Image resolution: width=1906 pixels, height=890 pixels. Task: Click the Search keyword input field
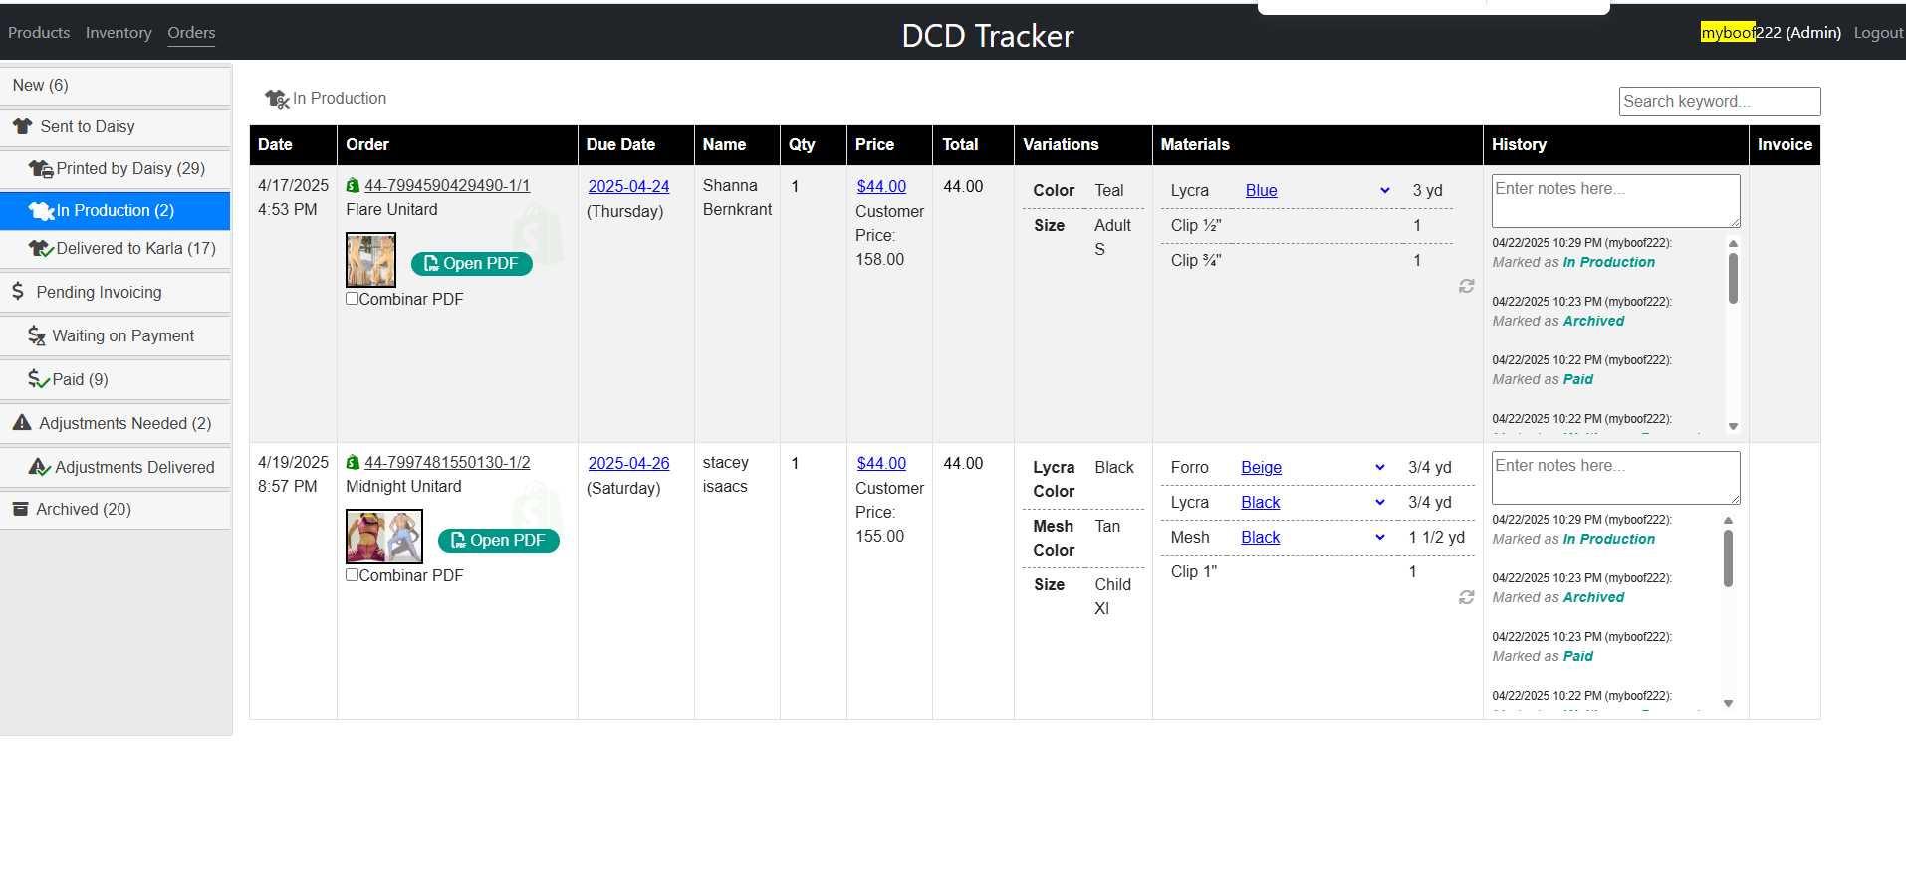[x=1719, y=102]
